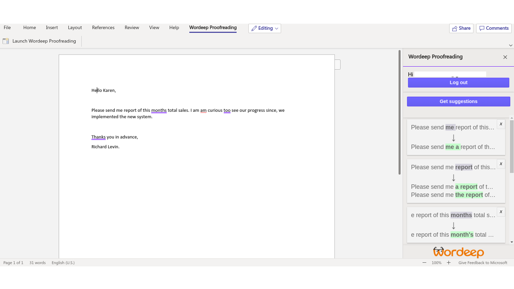Zoom in with the plus button

coord(449,263)
